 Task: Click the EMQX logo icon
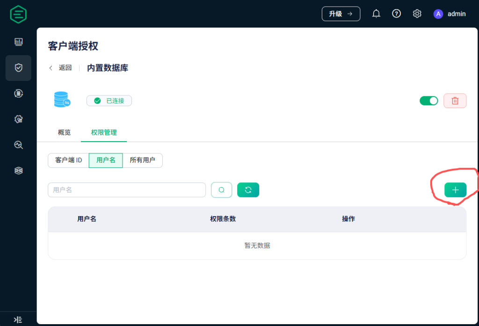click(18, 14)
